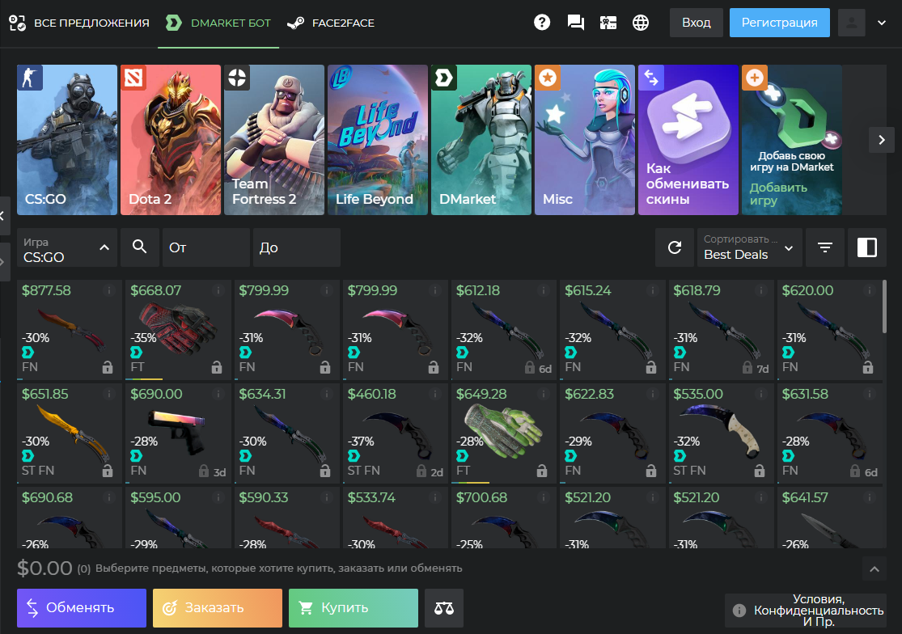Click the Вход login button
The width and height of the screenshot is (902, 634).
point(696,23)
